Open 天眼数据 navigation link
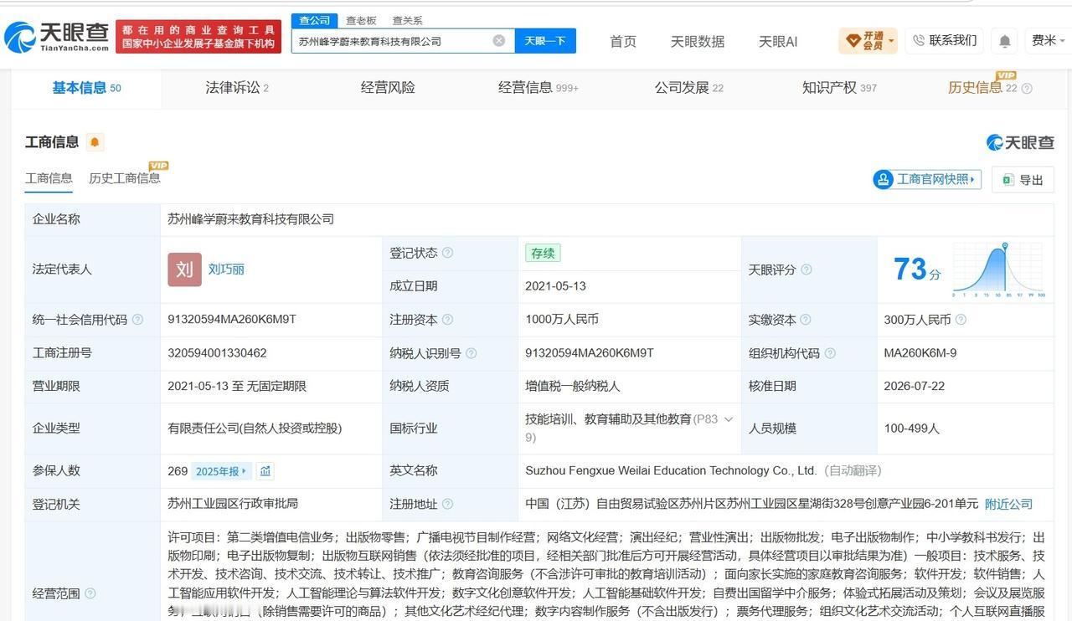The width and height of the screenshot is (1072, 621). pos(698,41)
